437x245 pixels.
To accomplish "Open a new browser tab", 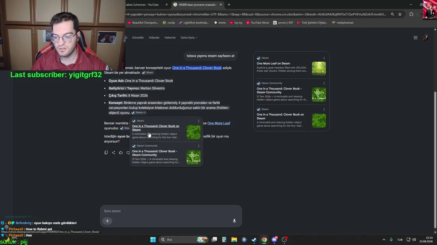I will click(x=229, y=5).
